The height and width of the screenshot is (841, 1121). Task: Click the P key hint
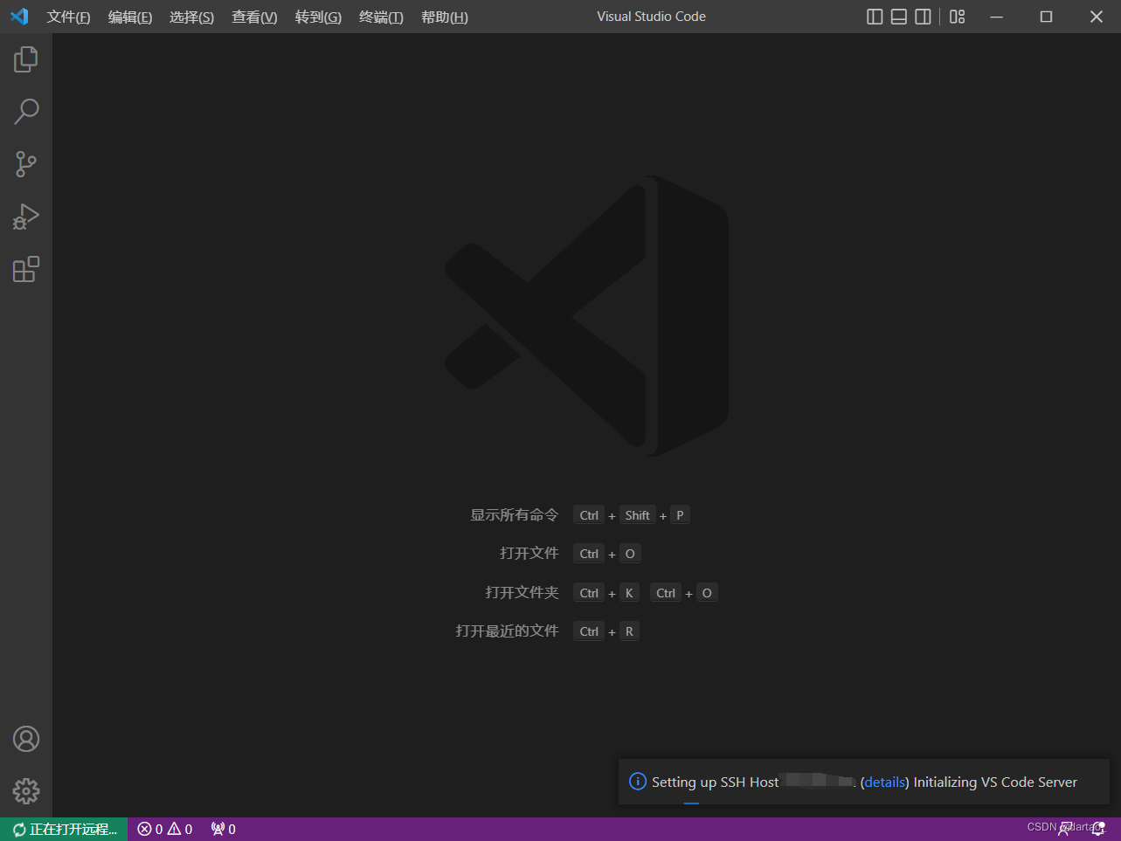tap(680, 515)
